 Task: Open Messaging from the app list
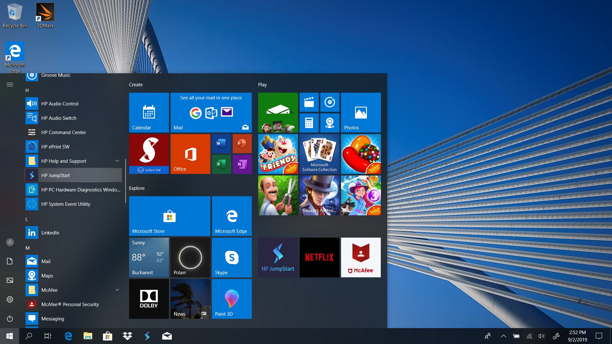click(74, 319)
